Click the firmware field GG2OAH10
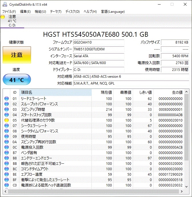This screenshot has width=192, height=197. tap(99, 42)
